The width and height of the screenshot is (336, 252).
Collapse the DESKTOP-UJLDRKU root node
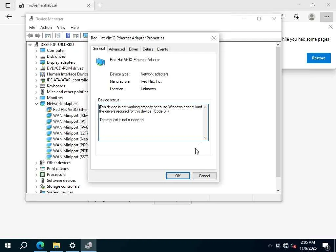[30, 45]
